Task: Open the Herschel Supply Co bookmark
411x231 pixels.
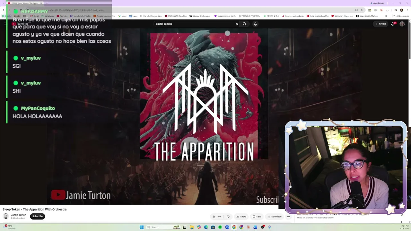Action: [x=151, y=16]
